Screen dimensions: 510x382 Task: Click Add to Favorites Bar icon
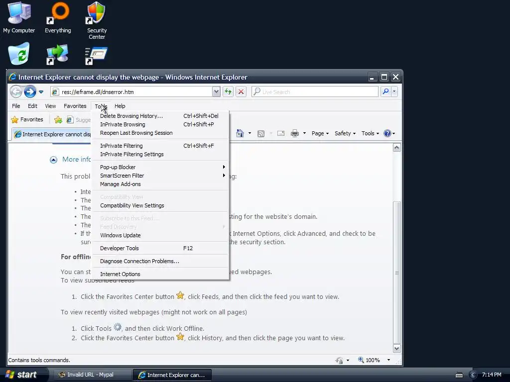(x=58, y=119)
